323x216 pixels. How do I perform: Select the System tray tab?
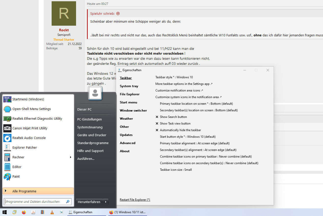coord(129,86)
